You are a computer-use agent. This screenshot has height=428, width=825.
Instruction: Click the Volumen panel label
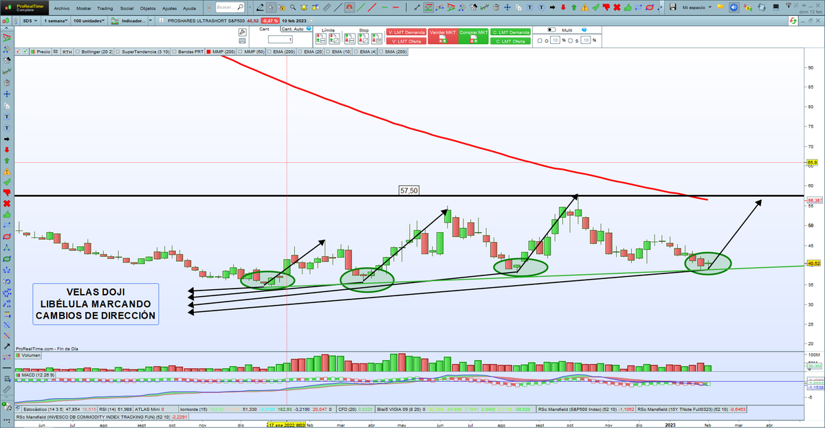pyautogui.click(x=28, y=356)
